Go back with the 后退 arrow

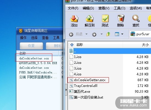tap(71, 34)
